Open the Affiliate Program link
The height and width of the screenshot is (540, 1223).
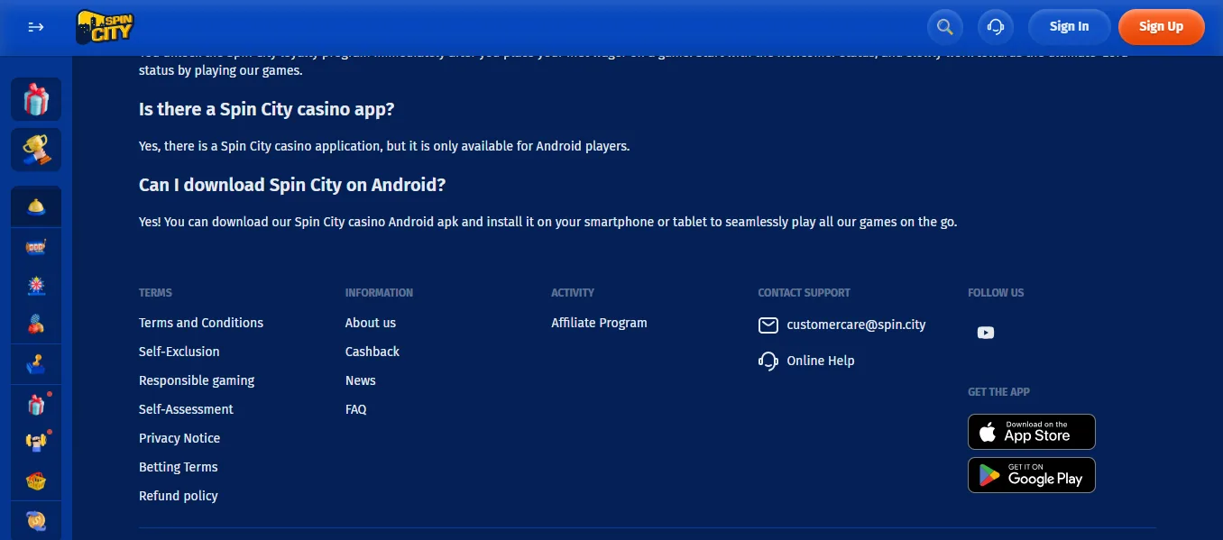(600, 323)
